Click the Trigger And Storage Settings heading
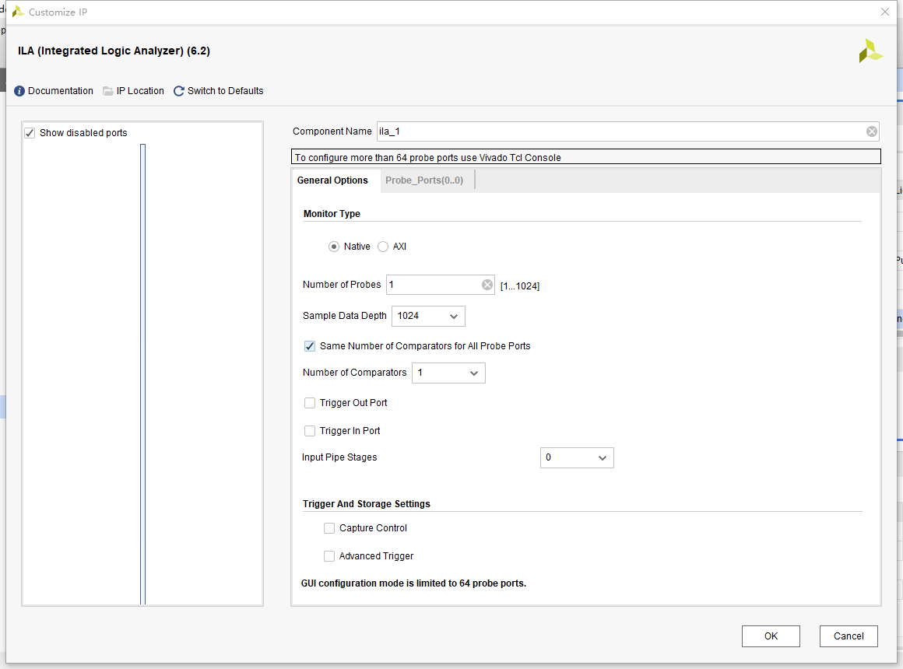 [367, 504]
